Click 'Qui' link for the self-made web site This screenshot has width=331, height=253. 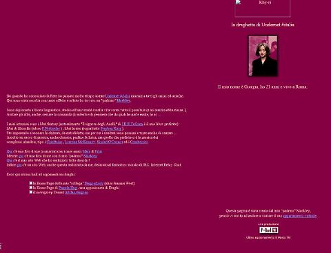(10, 160)
